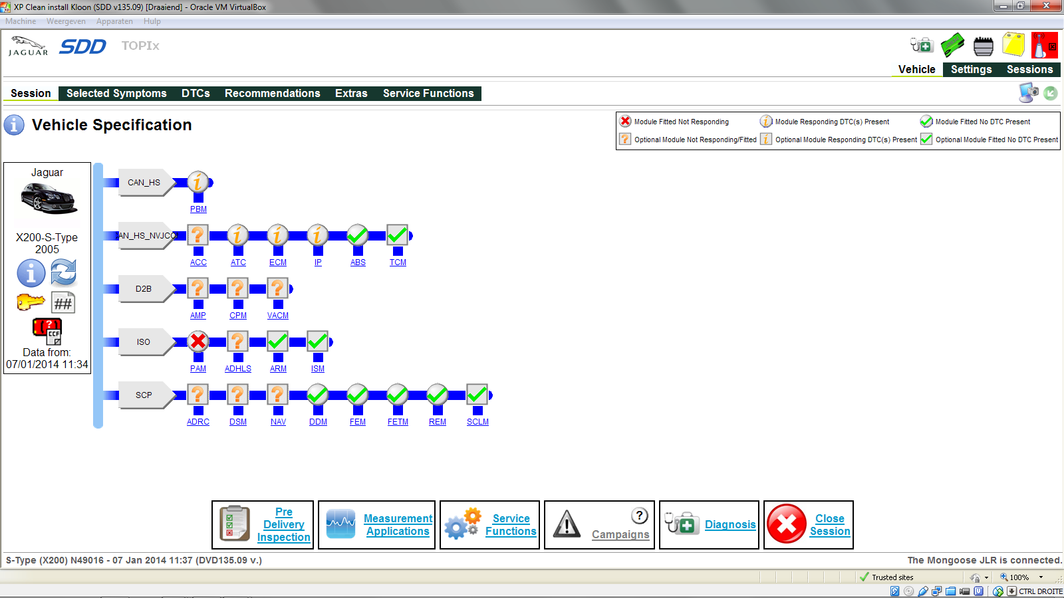Select the ABS module checkmark icon

(358, 235)
